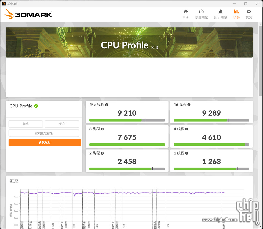Click the 2 458 two-thread score

[x=127, y=162]
